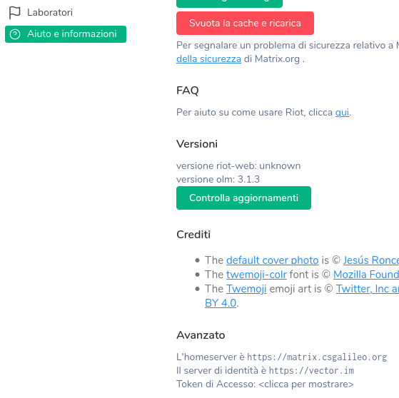Viewport: 399px width, 398px height.
Task: Open the della sicurezza link
Action: click(208, 59)
